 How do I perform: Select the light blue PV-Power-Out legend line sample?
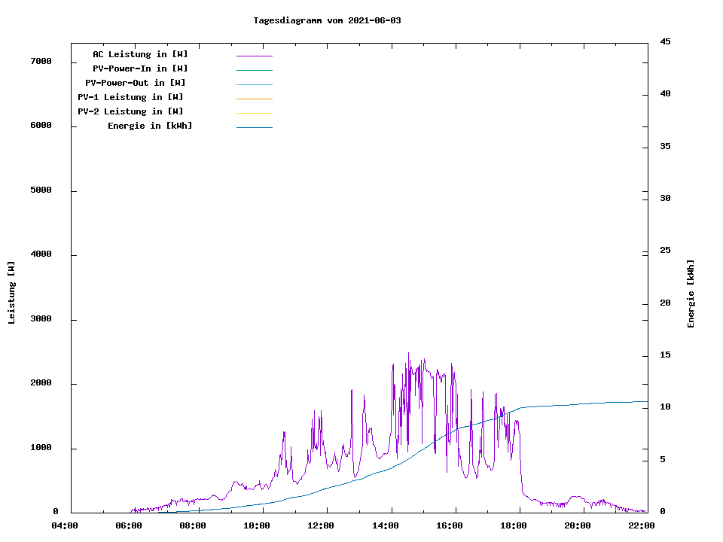254,84
